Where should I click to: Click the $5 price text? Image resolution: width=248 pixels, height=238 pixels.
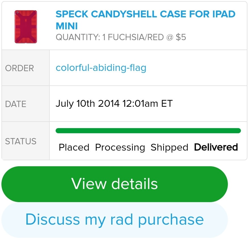(x=181, y=37)
